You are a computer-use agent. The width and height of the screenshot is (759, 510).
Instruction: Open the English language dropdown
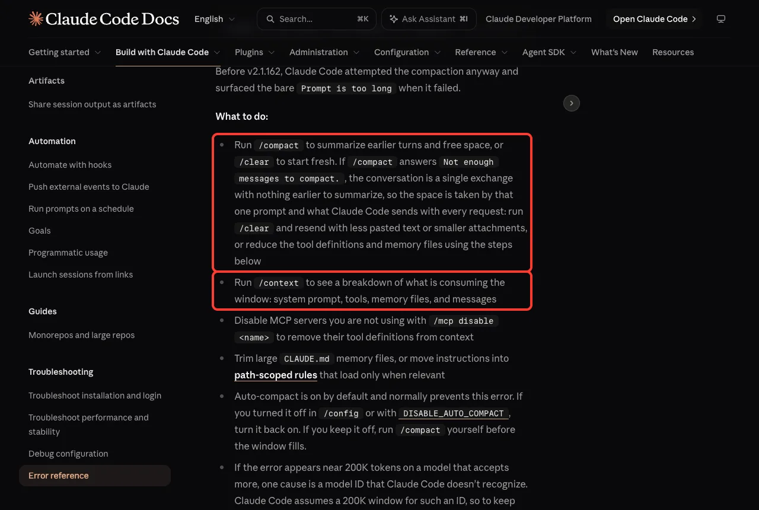pyautogui.click(x=215, y=19)
